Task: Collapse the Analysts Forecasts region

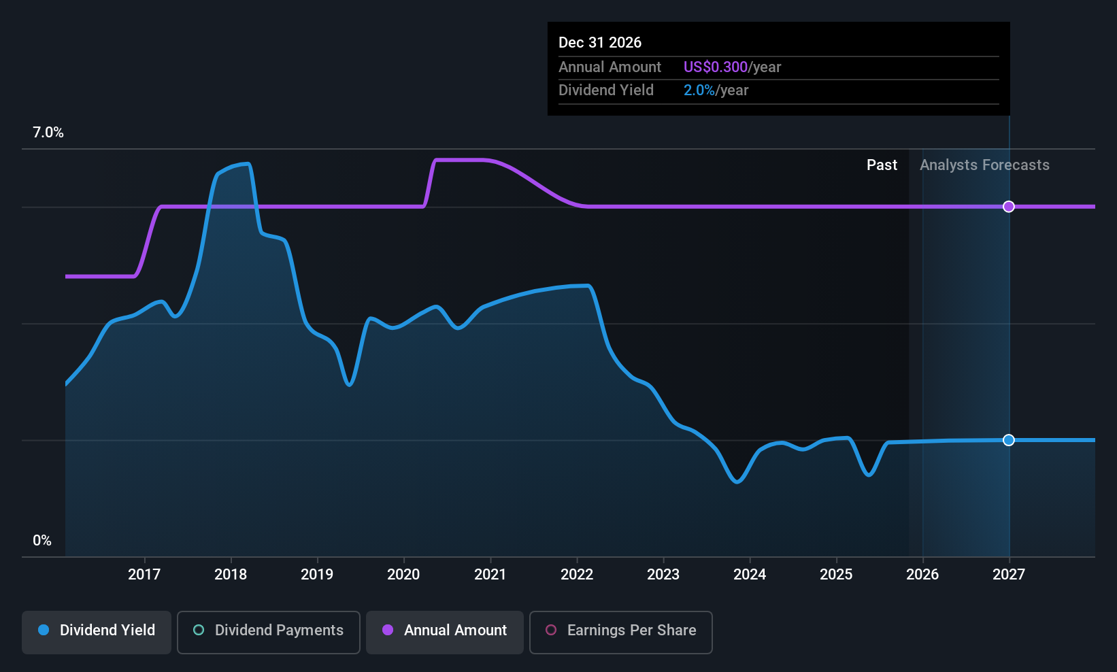Action: pyautogui.click(x=984, y=165)
